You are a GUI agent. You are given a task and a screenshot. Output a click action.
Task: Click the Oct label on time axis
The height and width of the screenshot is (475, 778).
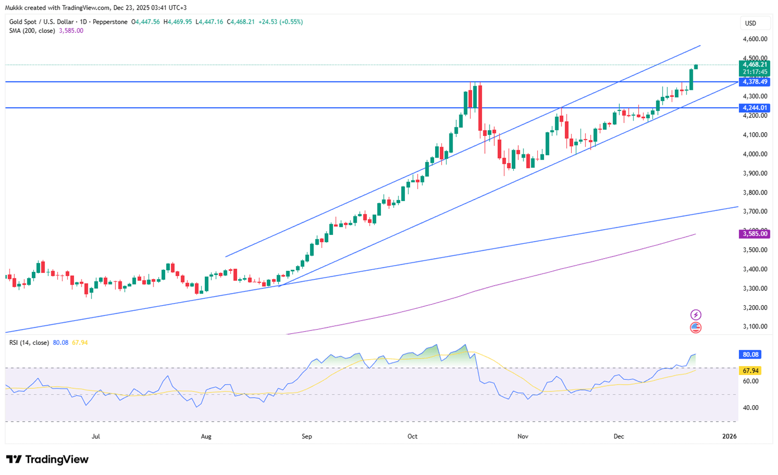click(x=412, y=436)
